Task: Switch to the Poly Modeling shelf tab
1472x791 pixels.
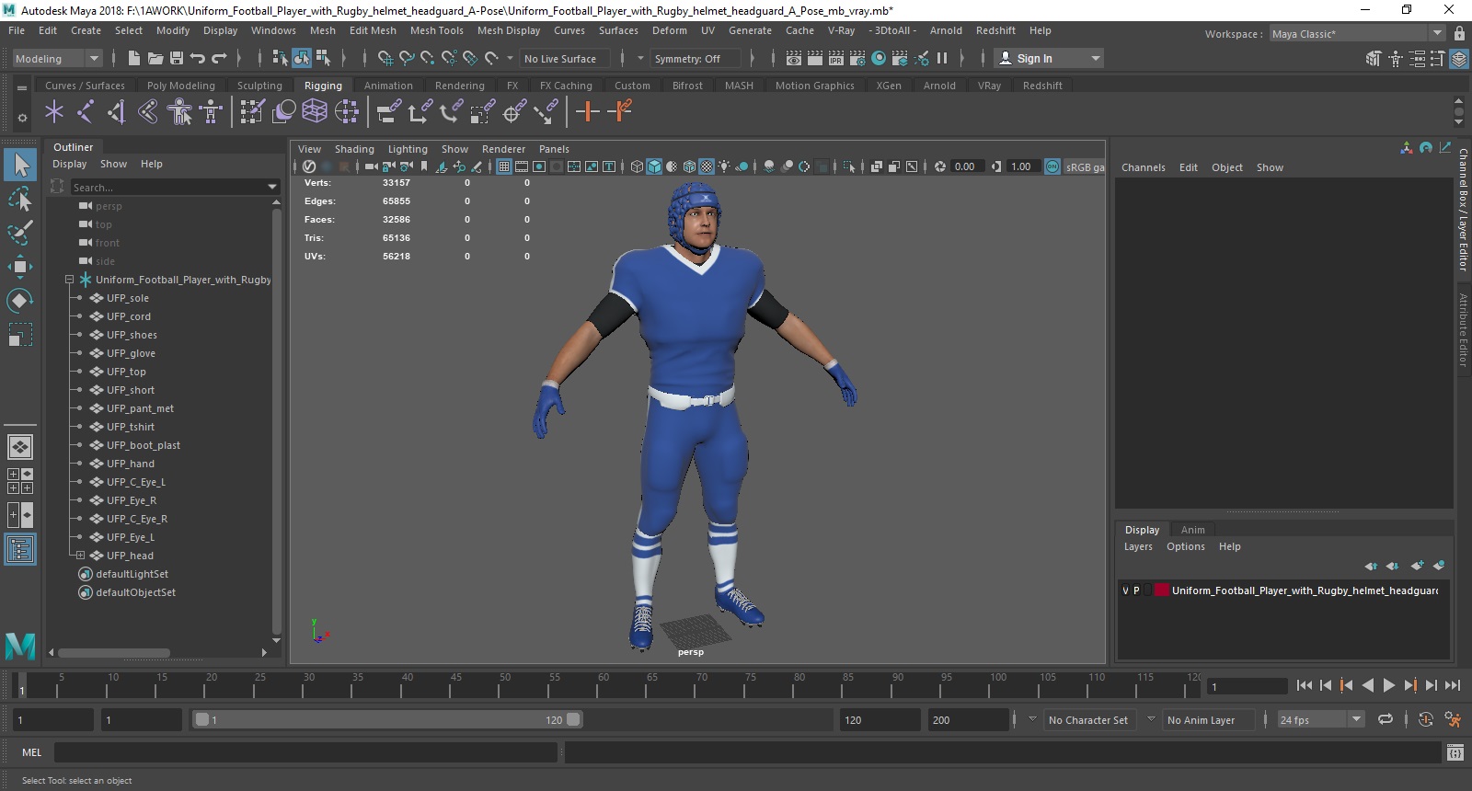Action: (x=180, y=86)
